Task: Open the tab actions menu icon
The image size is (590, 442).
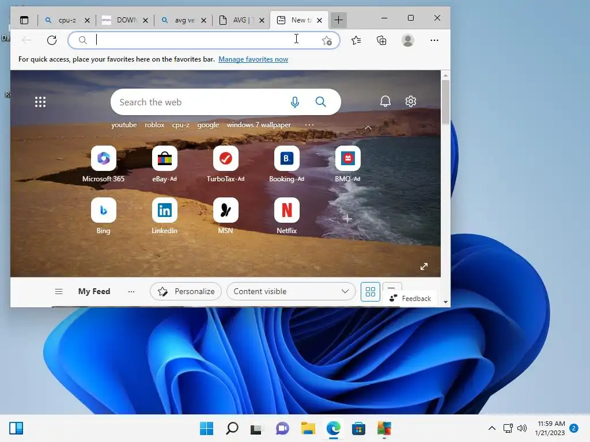Action: 24,20
